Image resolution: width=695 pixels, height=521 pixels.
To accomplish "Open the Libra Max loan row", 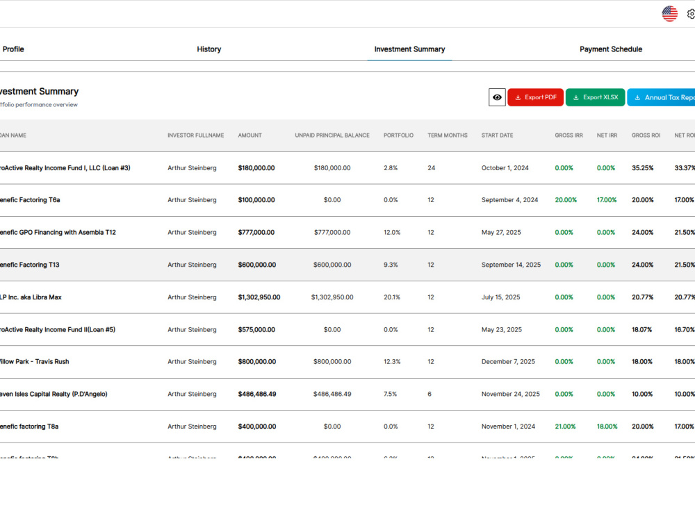I will tap(347, 297).
